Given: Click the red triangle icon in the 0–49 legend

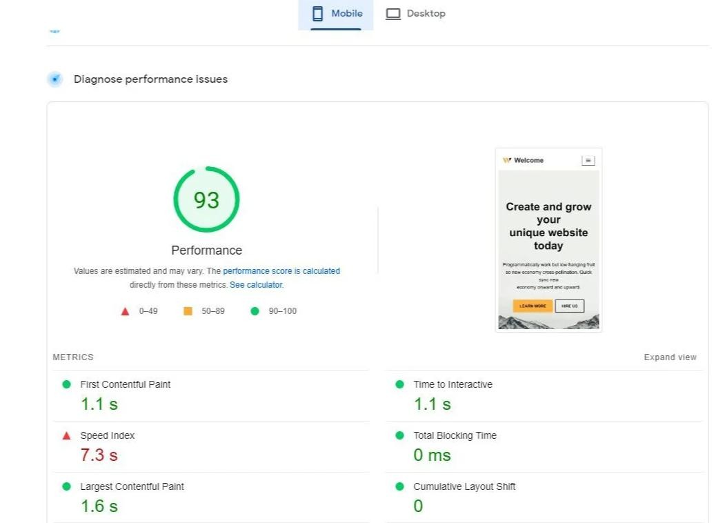Looking at the screenshot, I should (124, 310).
